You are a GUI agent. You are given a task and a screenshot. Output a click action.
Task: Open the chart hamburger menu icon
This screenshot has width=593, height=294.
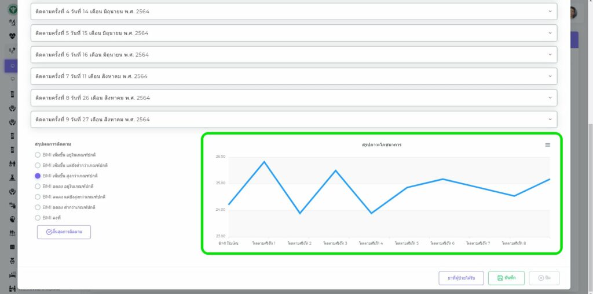point(548,145)
